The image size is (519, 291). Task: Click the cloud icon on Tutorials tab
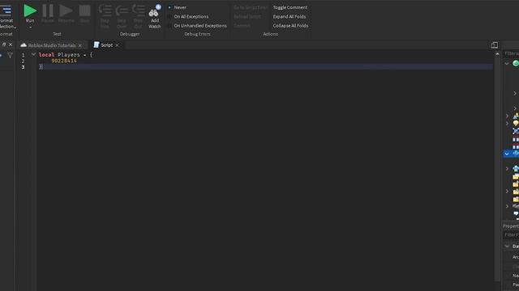[24, 45]
